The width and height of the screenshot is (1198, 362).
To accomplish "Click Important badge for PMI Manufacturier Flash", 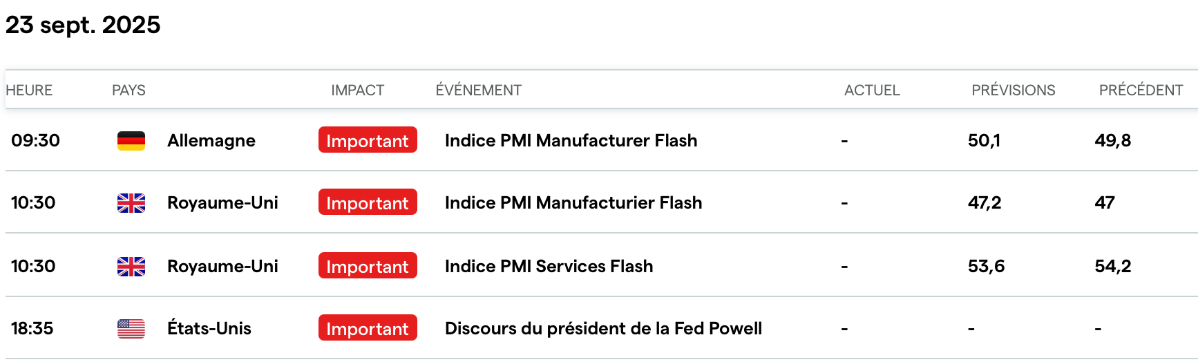I will (368, 202).
